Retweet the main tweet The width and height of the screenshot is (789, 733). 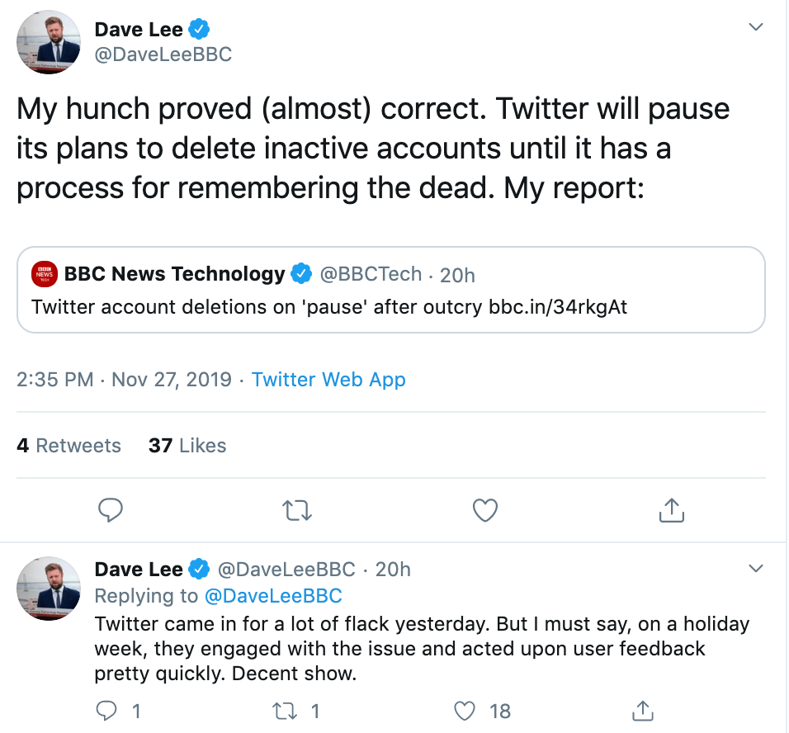[297, 511]
